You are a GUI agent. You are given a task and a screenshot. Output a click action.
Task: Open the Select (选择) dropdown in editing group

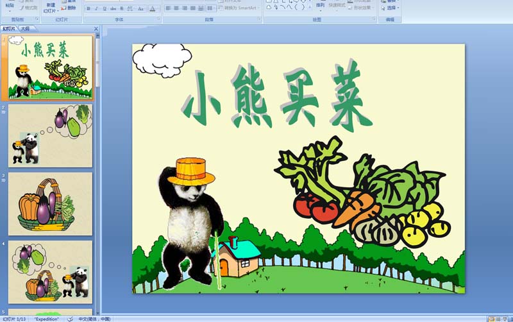(391, 8)
